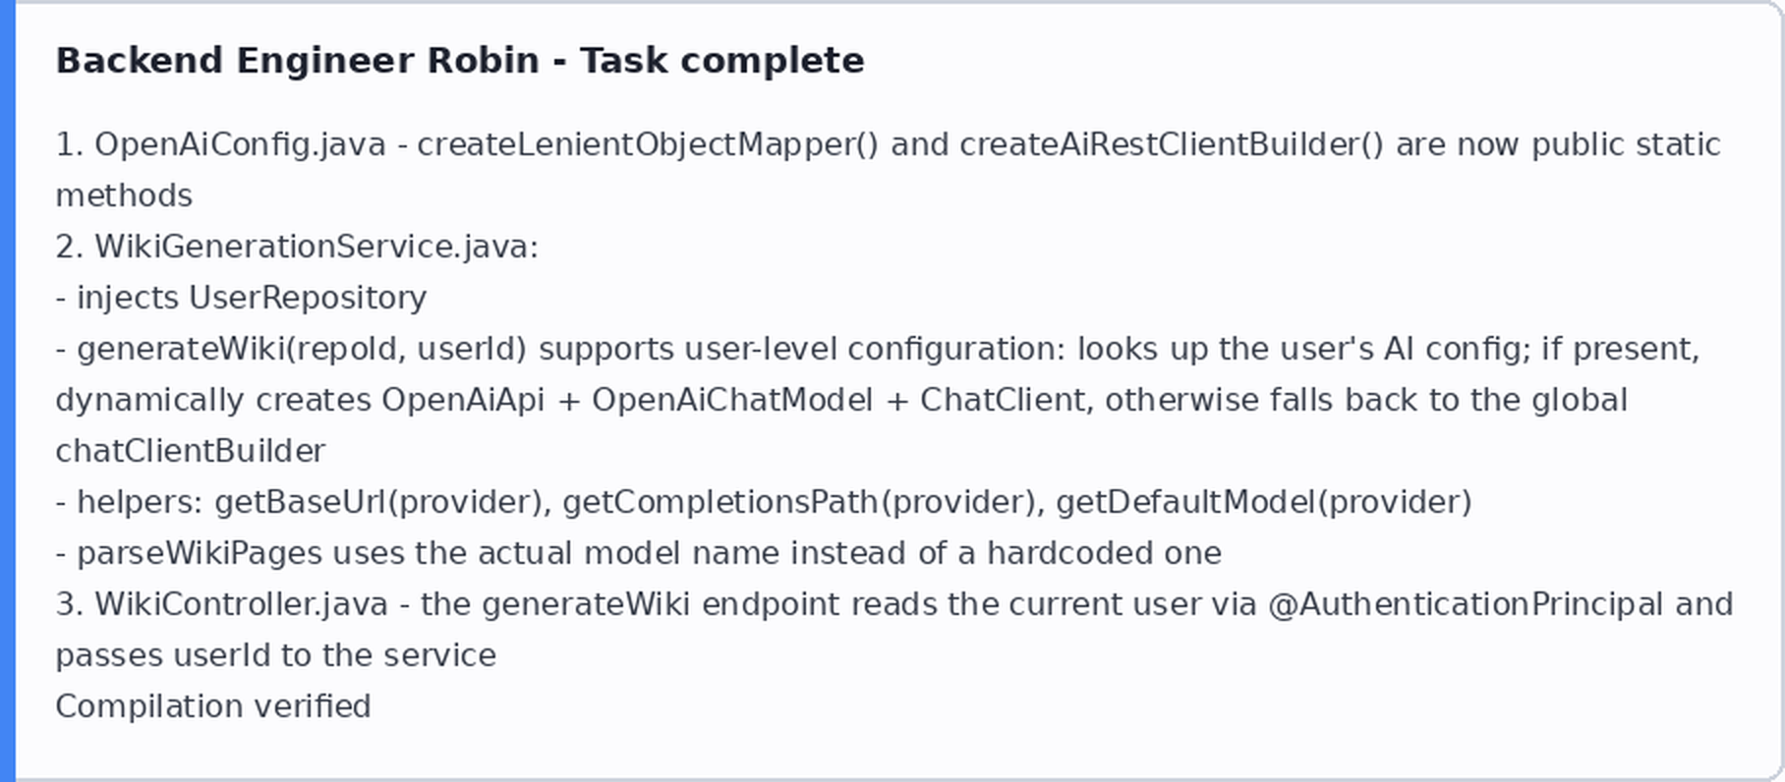
Task: Click the blue accent bar on the card's edge
Action: point(8,391)
